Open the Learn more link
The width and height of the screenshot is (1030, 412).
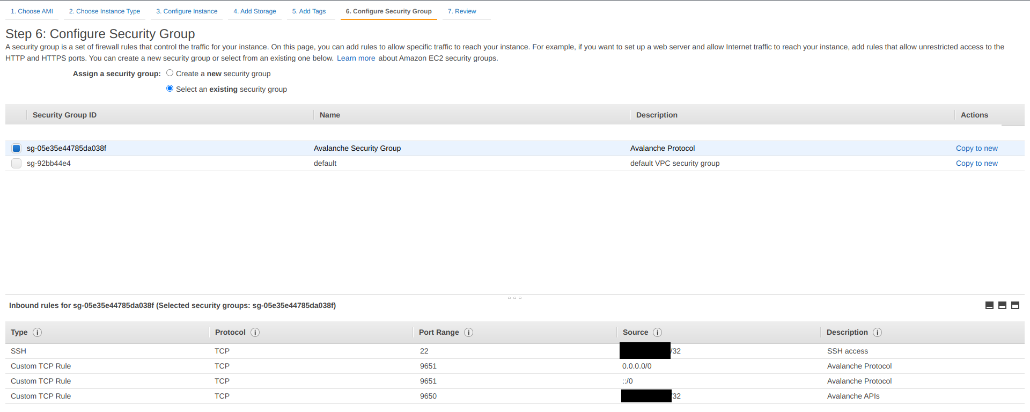coord(356,58)
